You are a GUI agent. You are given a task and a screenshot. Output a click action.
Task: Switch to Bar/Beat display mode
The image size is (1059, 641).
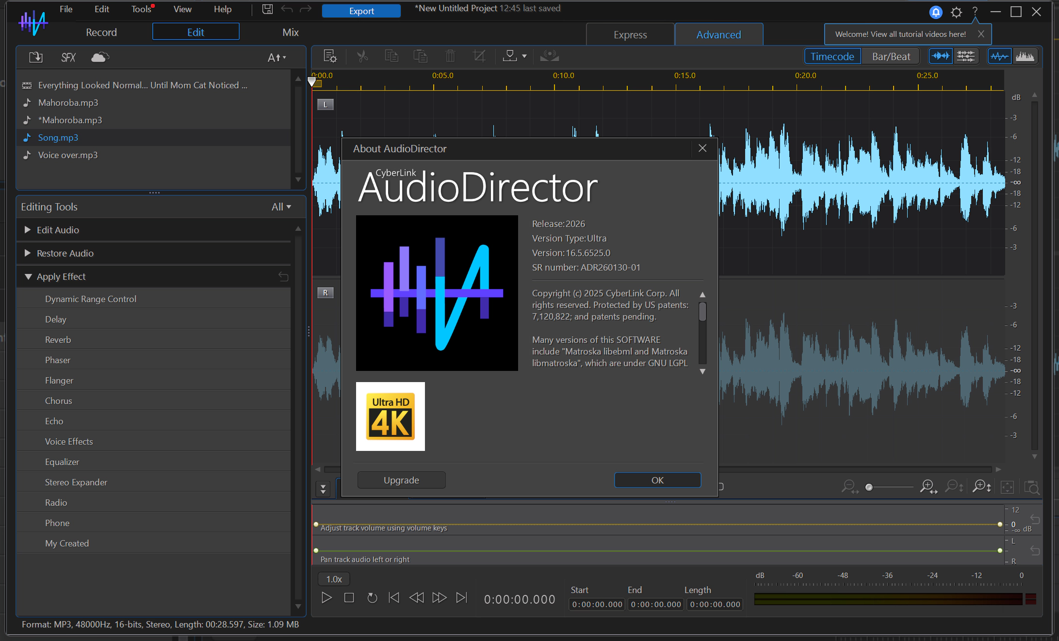891,56
